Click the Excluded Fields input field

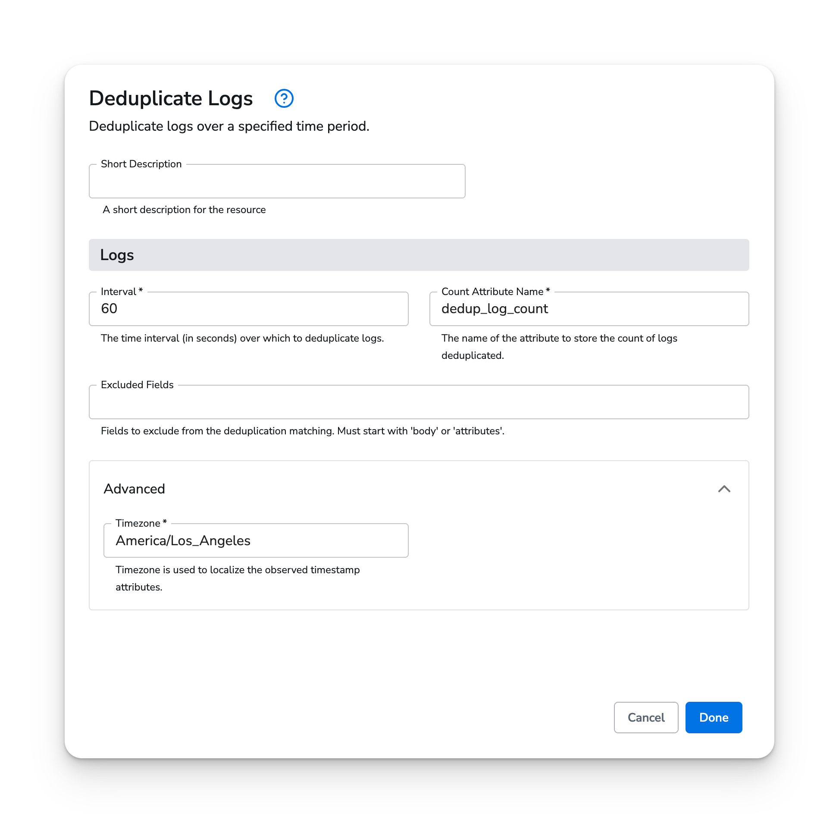419,402
